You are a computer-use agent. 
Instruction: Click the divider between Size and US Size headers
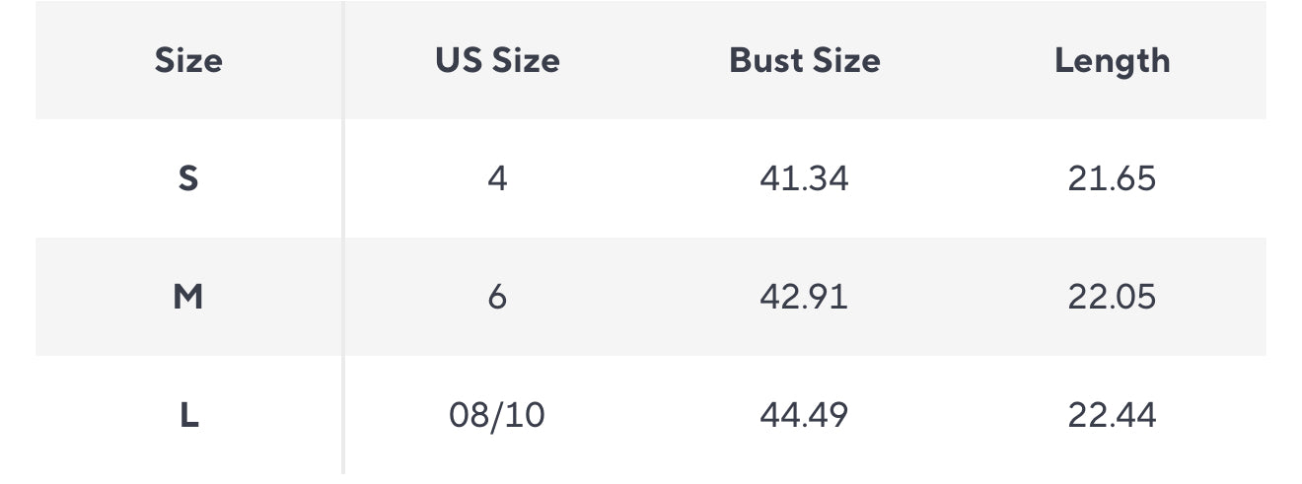(343, 61)
